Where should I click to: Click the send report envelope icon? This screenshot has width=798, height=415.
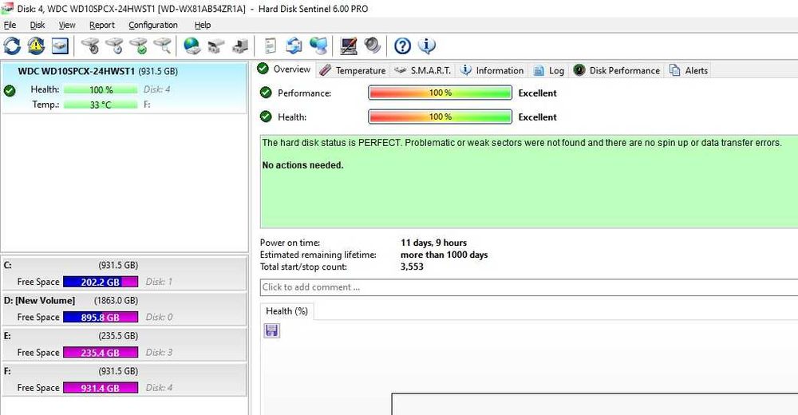coord(294,45)
